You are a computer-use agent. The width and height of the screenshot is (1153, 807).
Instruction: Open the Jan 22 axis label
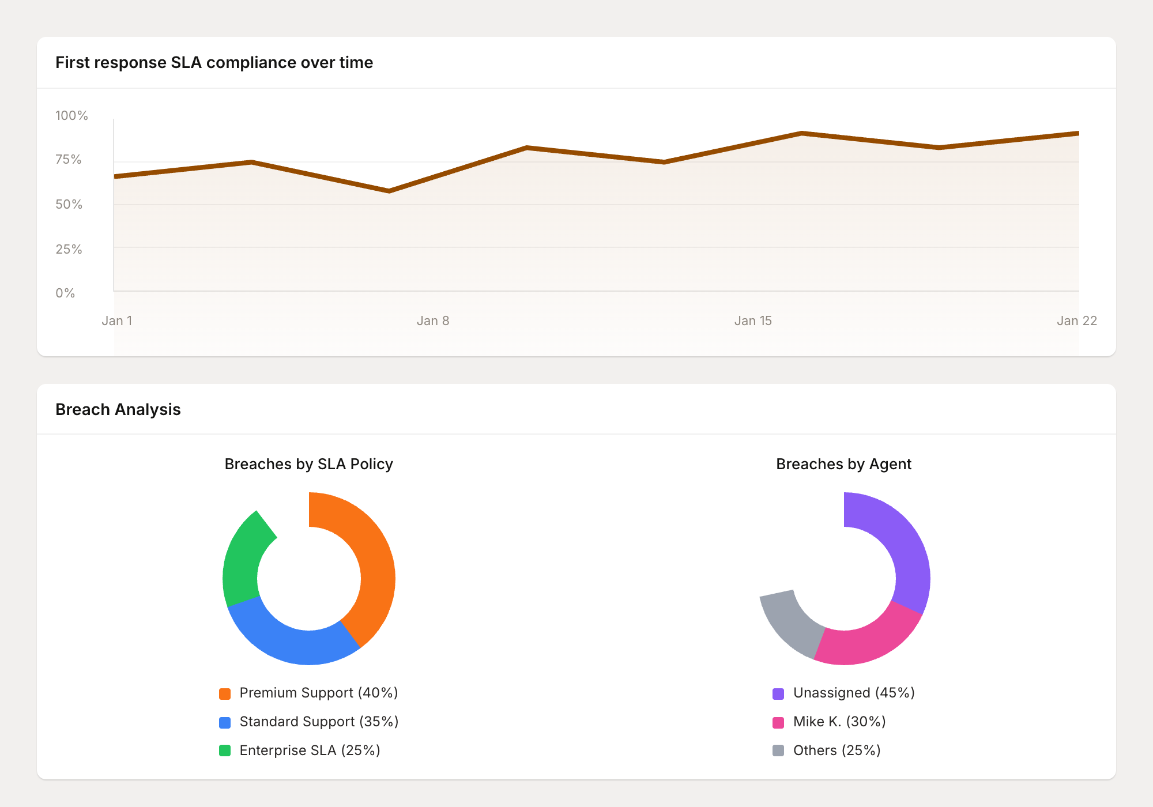point(1077,320)
